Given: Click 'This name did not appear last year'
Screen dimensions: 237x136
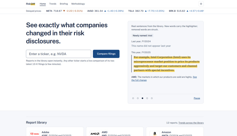Looking at the screenshot, I should click(x=151, y=46).
